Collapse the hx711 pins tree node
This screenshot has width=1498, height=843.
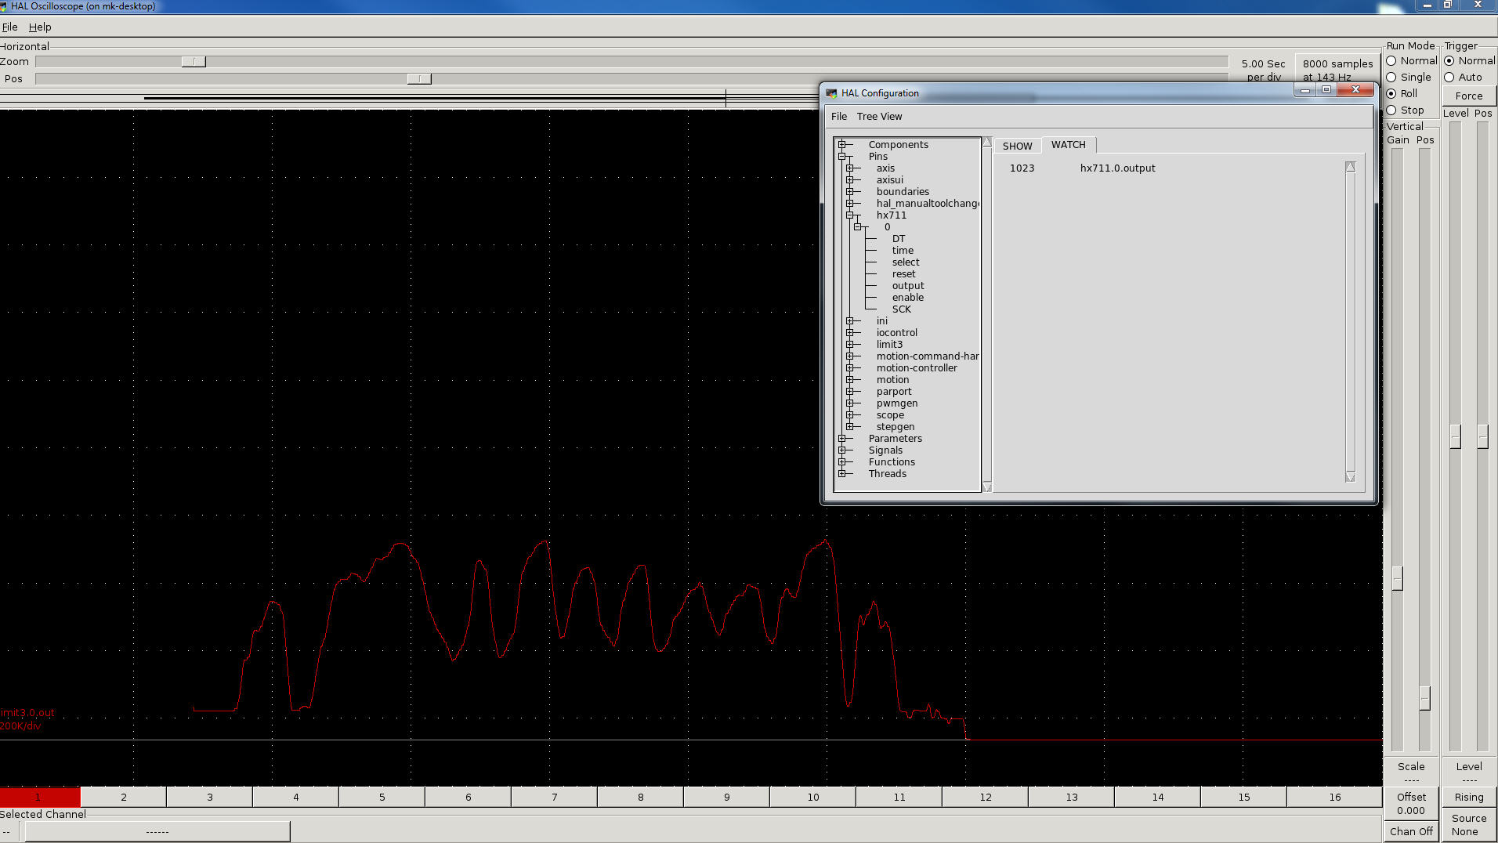tap(850, 215)
